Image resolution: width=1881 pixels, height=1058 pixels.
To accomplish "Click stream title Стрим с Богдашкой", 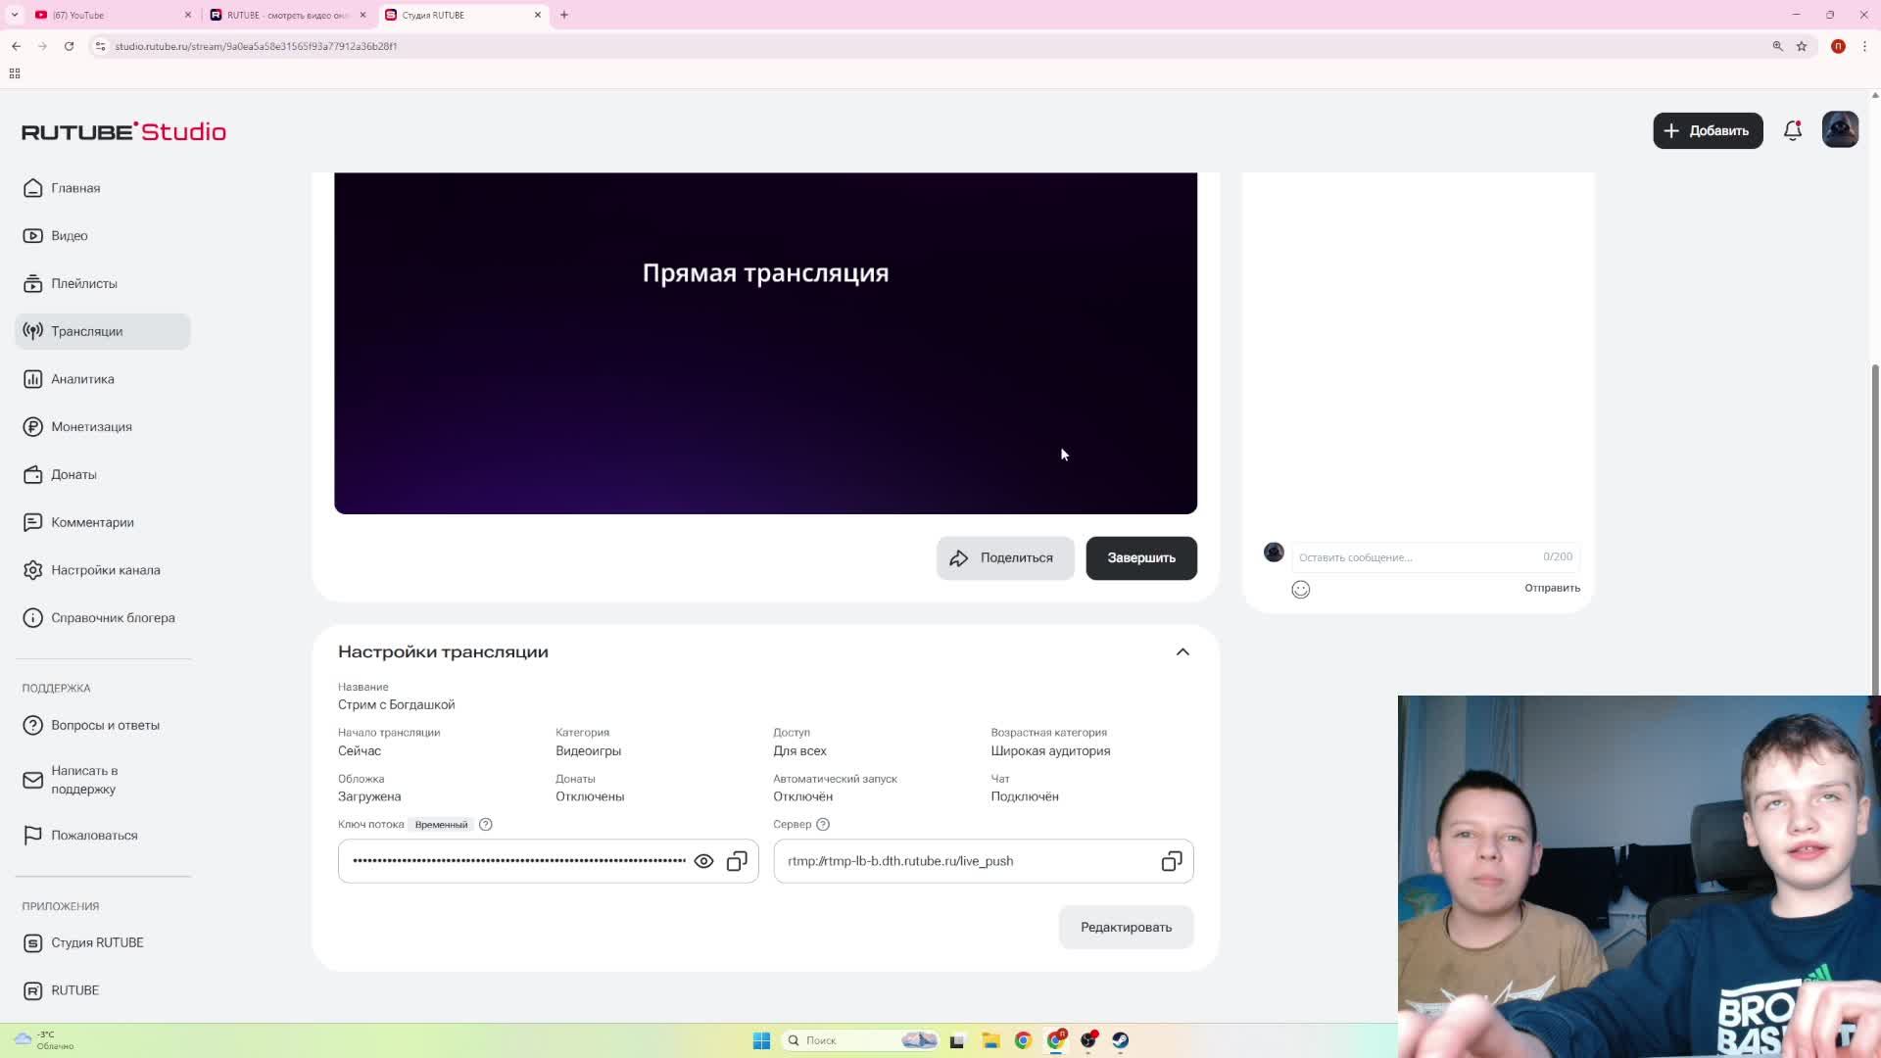I will click(396, 705).
